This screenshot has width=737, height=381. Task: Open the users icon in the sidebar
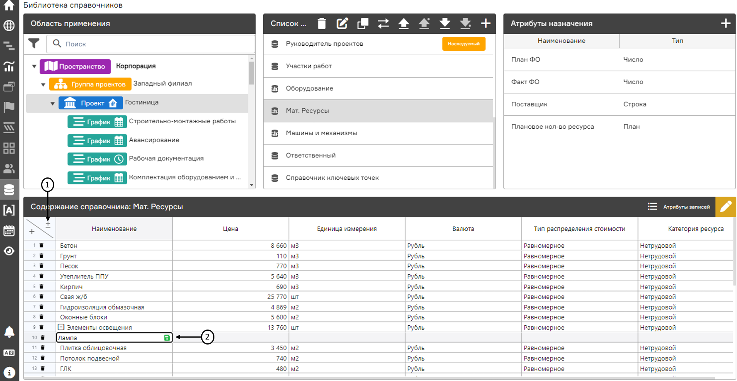click(x=9, y=168)
